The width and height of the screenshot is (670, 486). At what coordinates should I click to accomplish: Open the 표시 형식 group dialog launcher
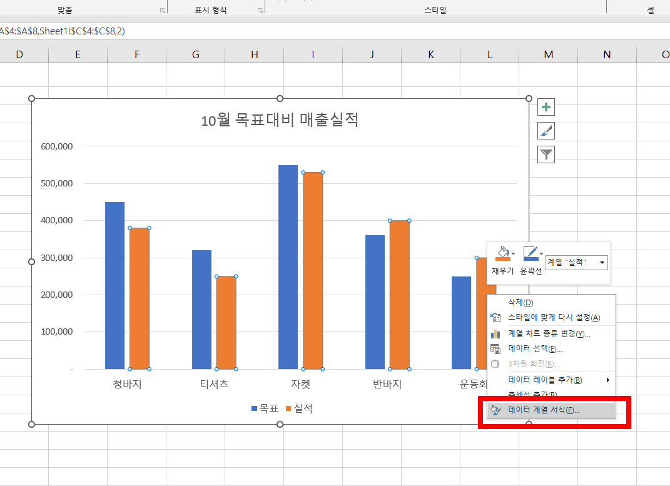(260, 11)
